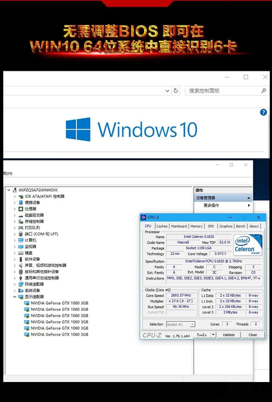Collapse the 显示适配器 node
This screenshot has height=402, width=272.
click(15, 297)
